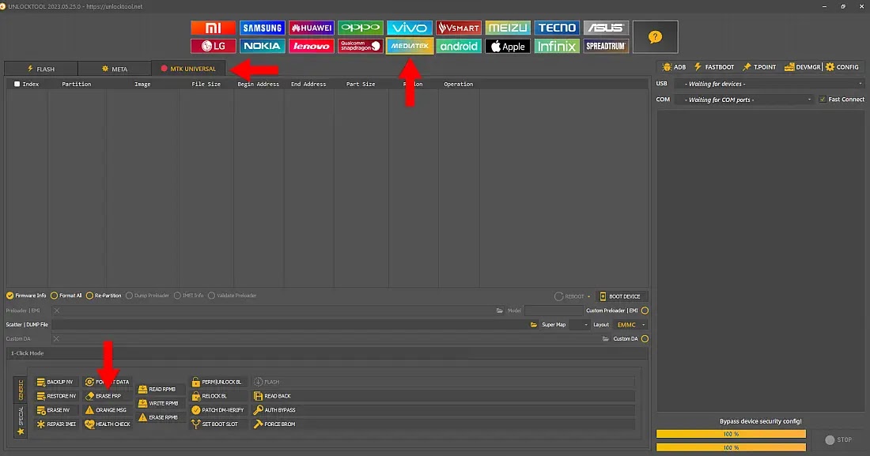Open the Fastboot tool
This screenshot has width=870, height=456.
714,67
